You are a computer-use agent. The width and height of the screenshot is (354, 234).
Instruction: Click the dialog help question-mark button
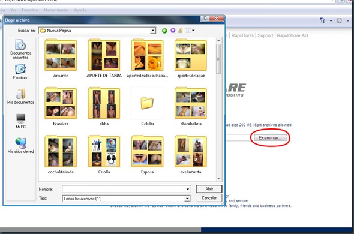click(x=205, y=19)
